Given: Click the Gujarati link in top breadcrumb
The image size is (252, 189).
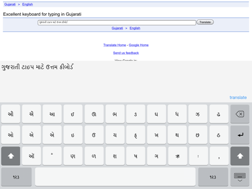Looking at the screenshot, I should tap(10, 4).
